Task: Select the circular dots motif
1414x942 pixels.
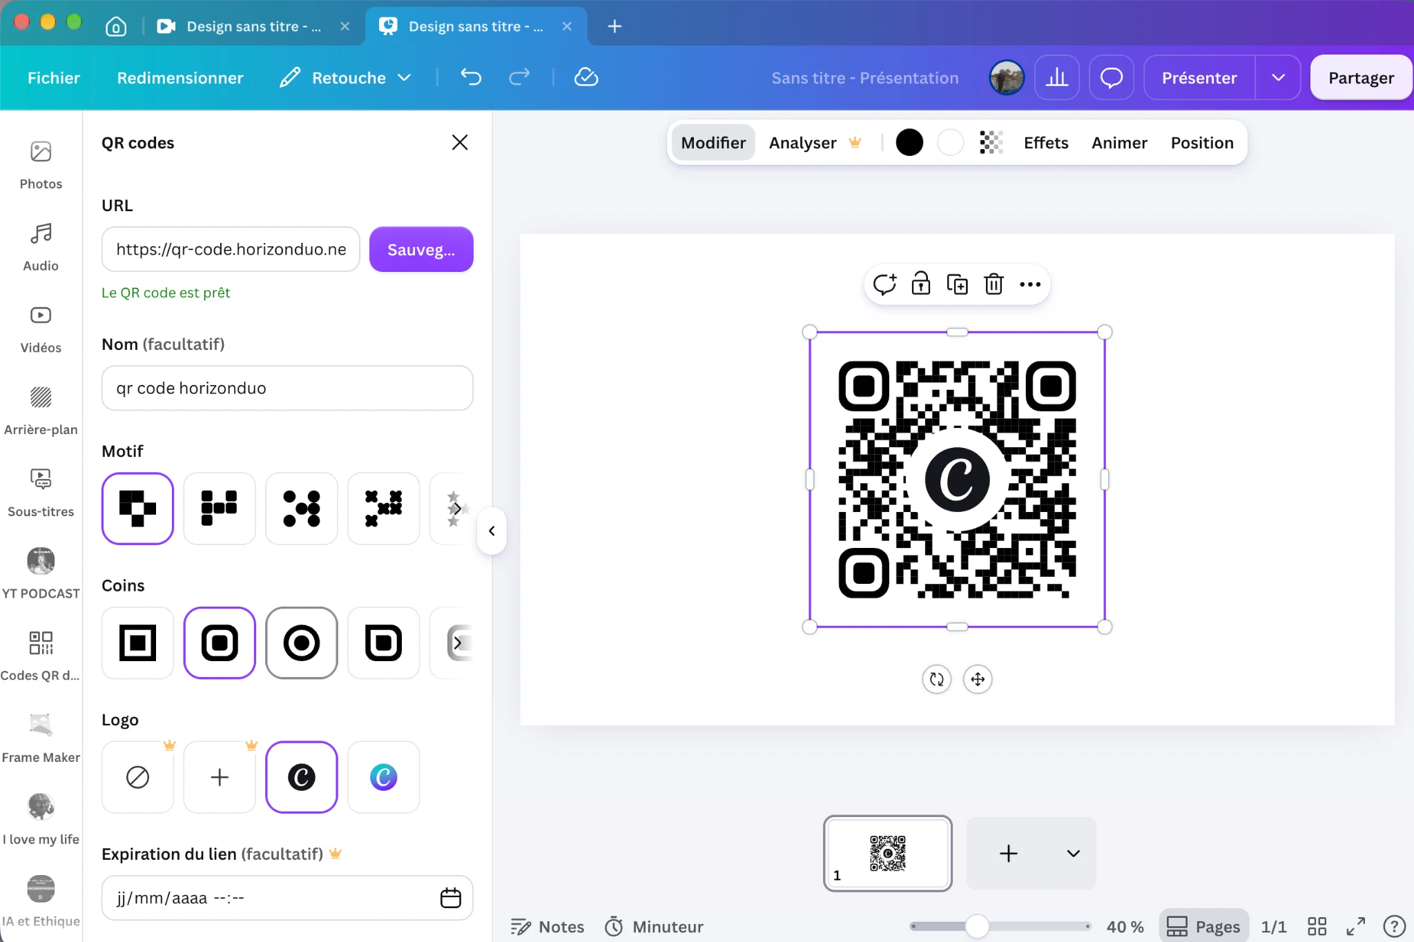Action: (x=302, y=509)
